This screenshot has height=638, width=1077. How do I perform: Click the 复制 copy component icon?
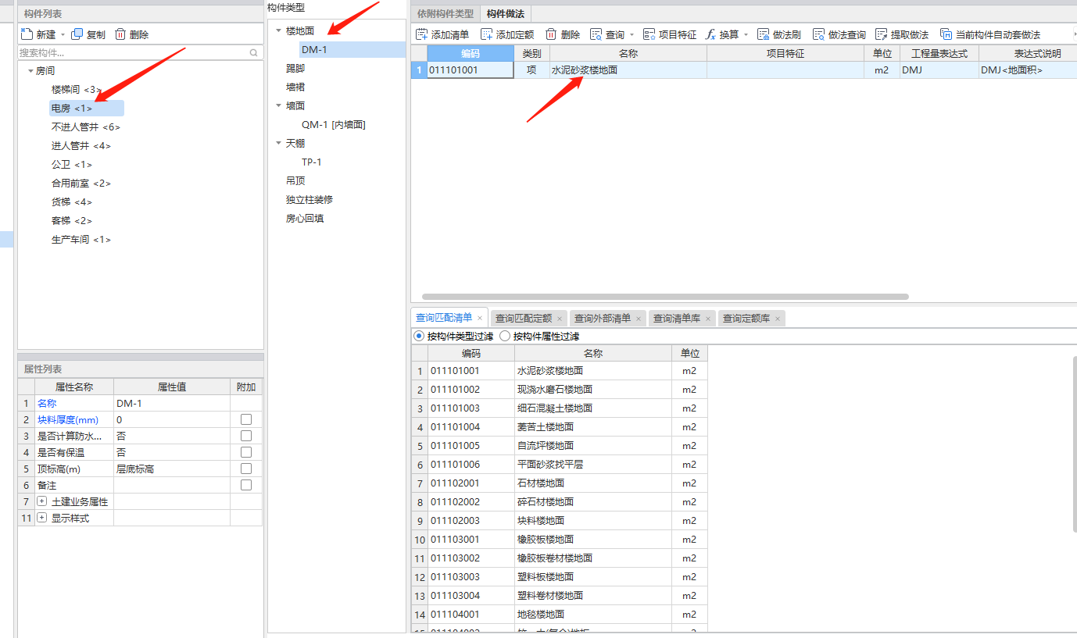pyautogui.click(x=77, y=34)
